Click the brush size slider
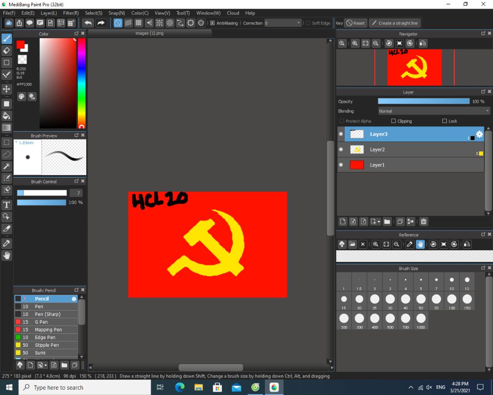Viewport: 493px width, 395px height. pyautogui.click(x=42, y=193)
